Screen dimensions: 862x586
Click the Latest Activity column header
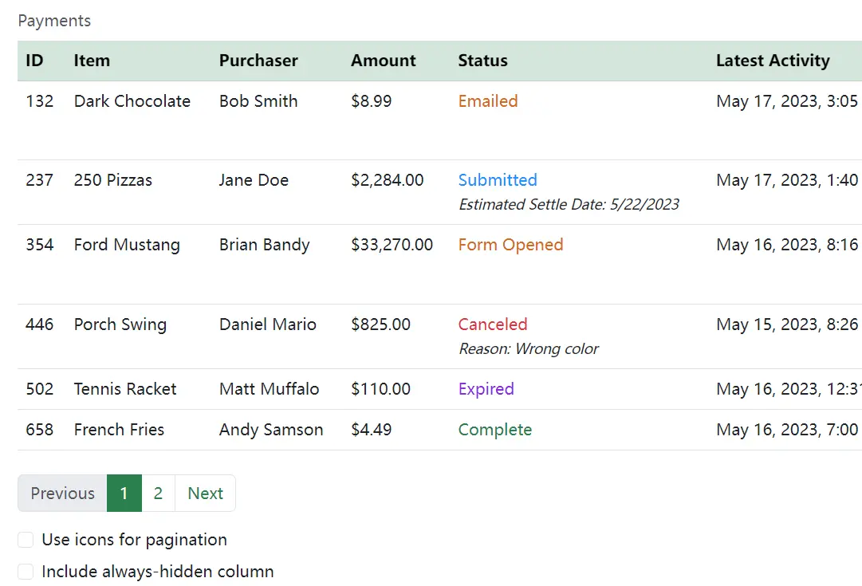click(x=772, y=61)
